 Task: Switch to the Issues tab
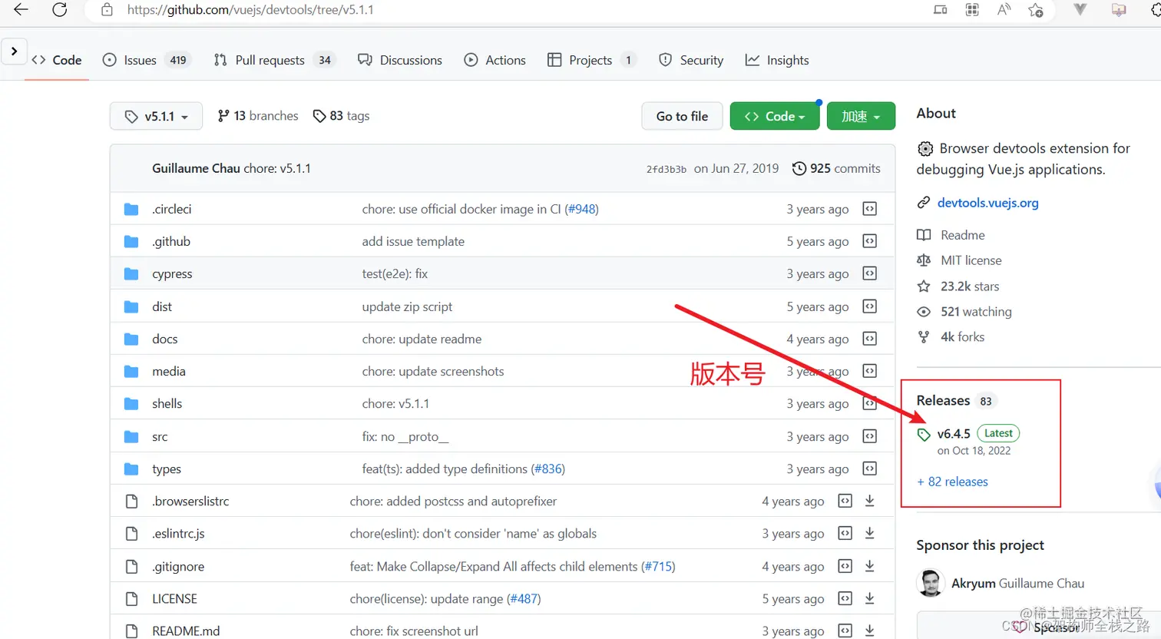pos(147,60)
